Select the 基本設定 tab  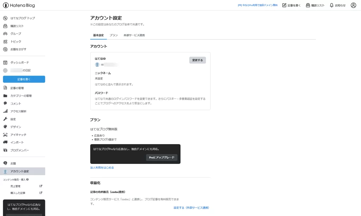point(98,36)
